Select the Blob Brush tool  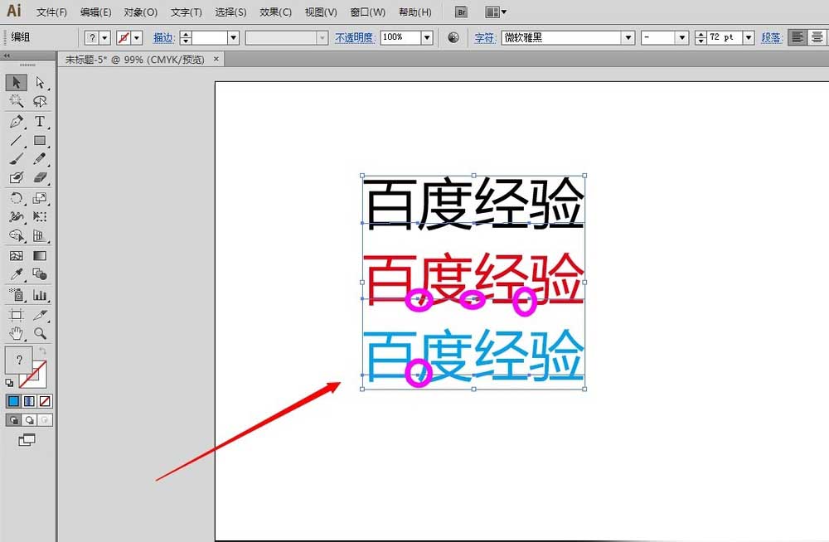(x=17, y=177)
